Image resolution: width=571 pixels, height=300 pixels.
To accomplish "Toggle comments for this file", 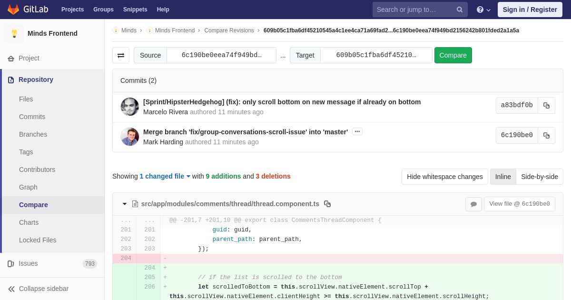I will pos(473,204).
